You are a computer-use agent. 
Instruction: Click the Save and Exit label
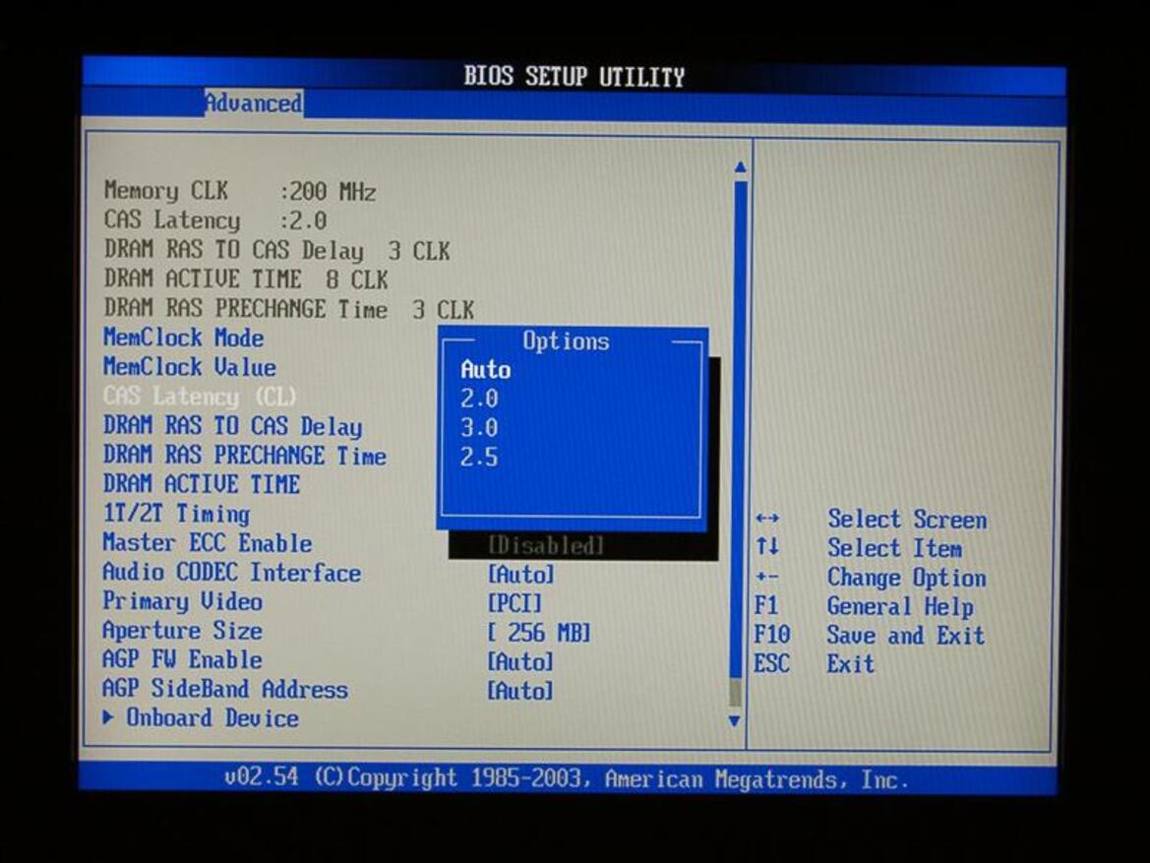(x=906, y=635)
